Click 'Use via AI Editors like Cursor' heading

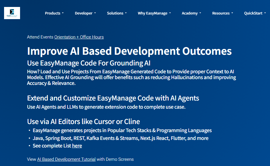click(x=83, y=122)
